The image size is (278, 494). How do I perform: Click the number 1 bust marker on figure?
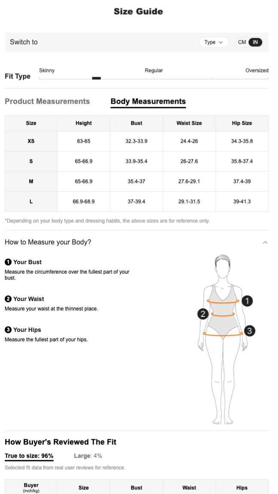tap(247, 301)
